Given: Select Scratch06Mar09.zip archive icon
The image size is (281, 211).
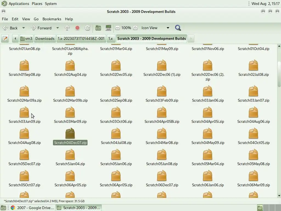Looking at the screenshot, I should [x=253, y=176].
